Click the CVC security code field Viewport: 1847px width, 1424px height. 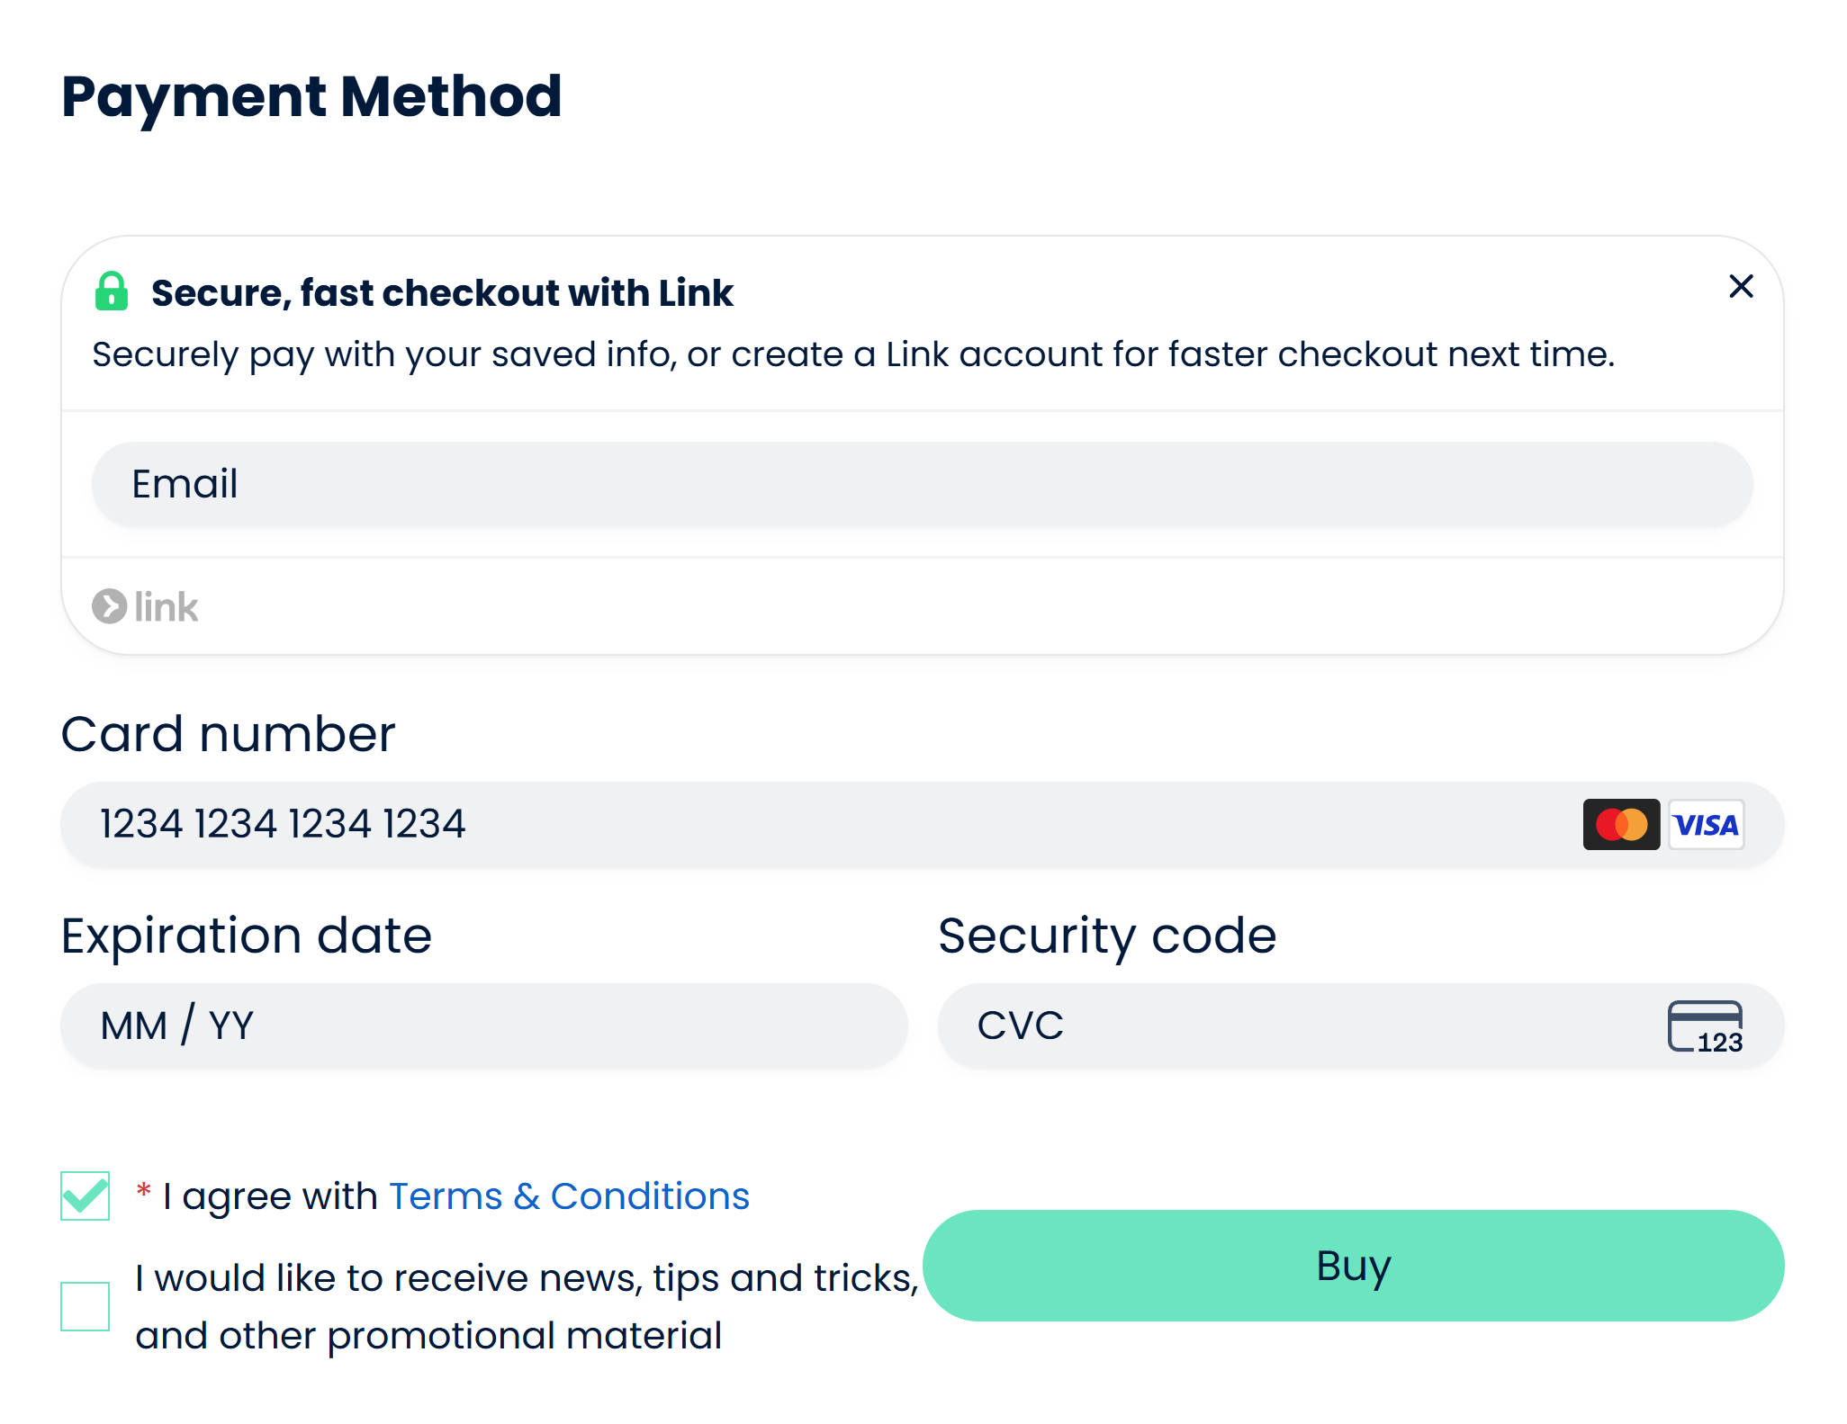tap(1296, 1026)
